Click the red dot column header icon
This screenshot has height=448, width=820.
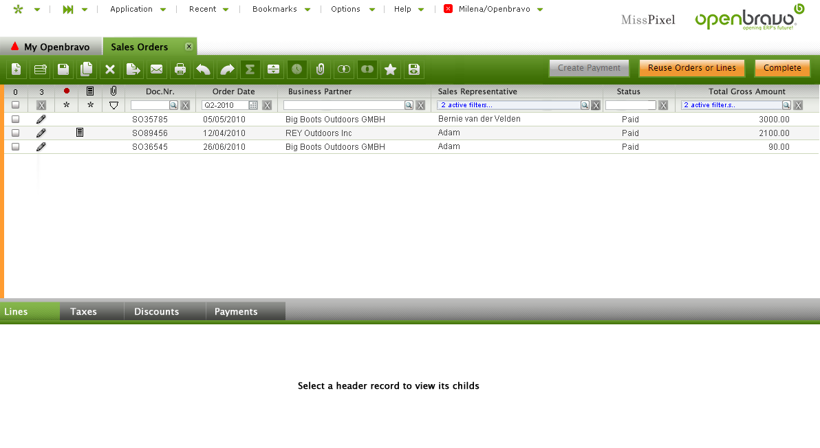point(67,91)
